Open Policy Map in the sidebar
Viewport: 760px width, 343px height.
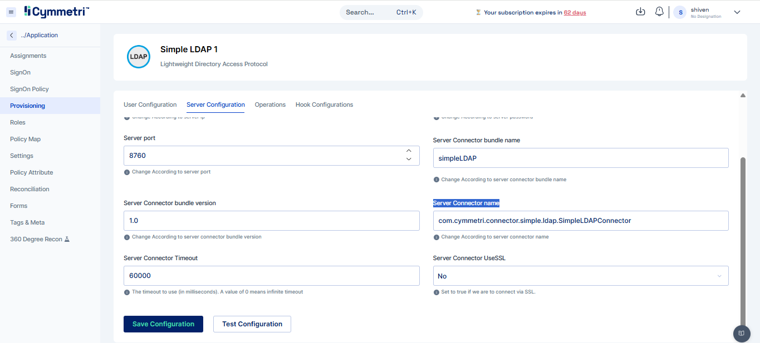(50, 139)
